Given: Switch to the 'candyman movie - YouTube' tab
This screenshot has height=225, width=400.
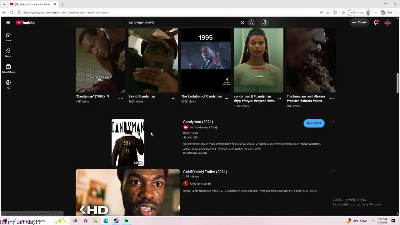Looking at the screenshot, I should click(x=33, y=4).
